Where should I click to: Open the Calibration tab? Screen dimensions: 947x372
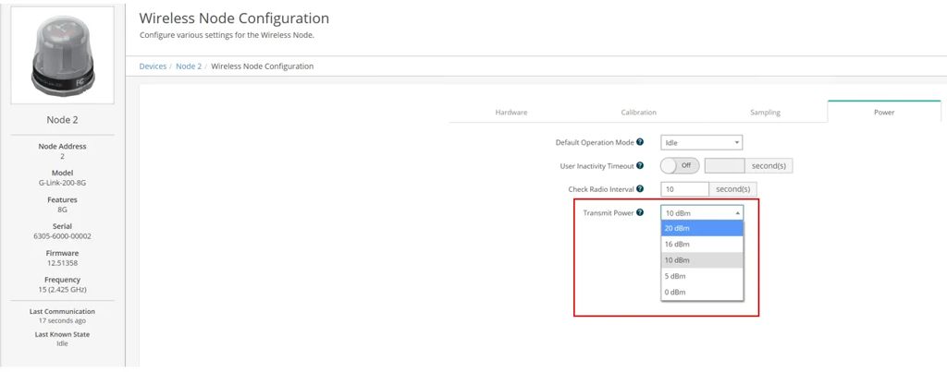[638, 112]
